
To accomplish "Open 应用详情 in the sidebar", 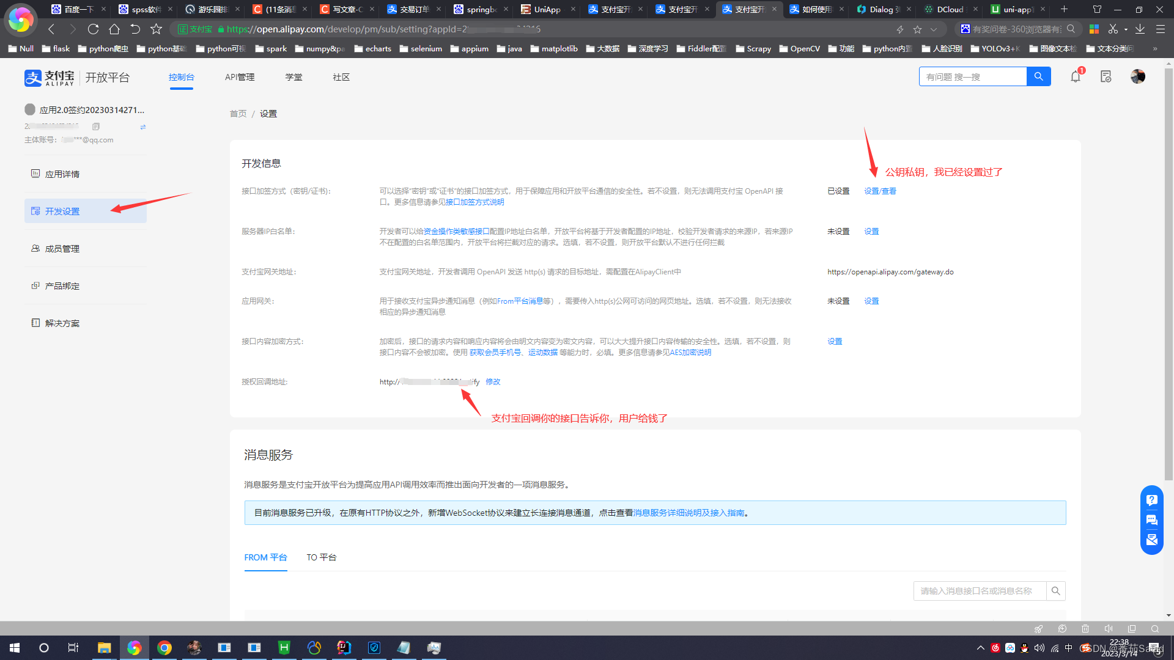I will click(86, 174).
